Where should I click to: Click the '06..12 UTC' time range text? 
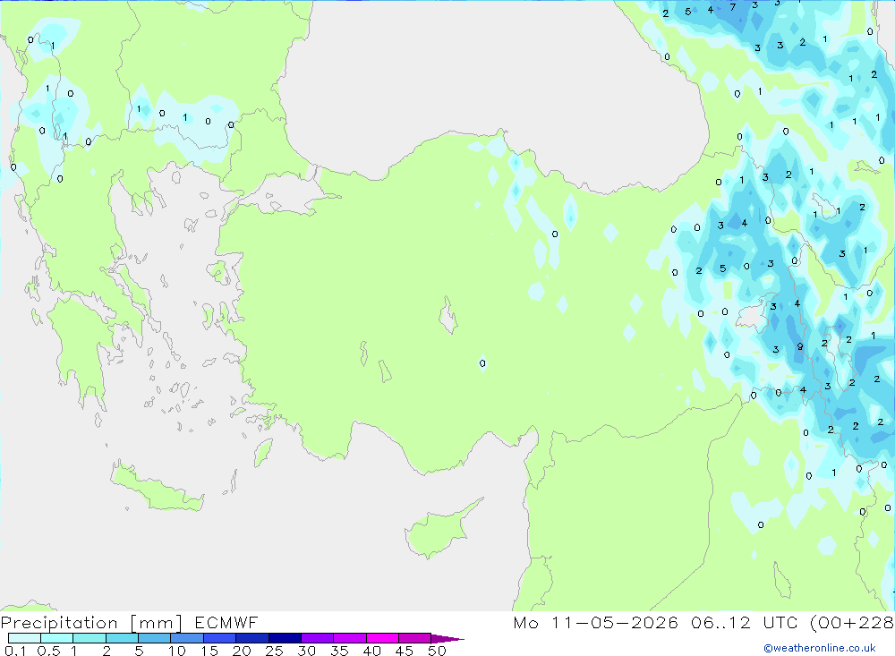pyautogui.click(x=744, y=622)
